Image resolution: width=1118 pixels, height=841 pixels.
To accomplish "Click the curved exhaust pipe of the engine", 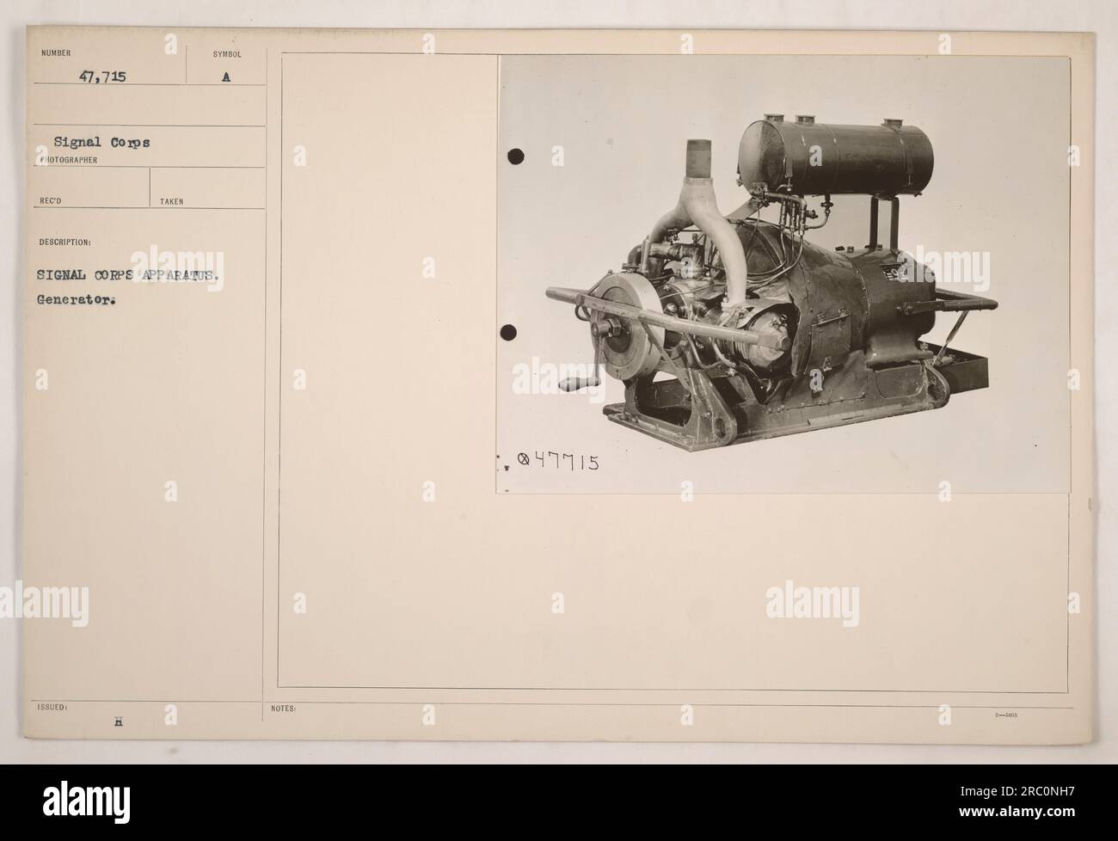I will [697, 215].
